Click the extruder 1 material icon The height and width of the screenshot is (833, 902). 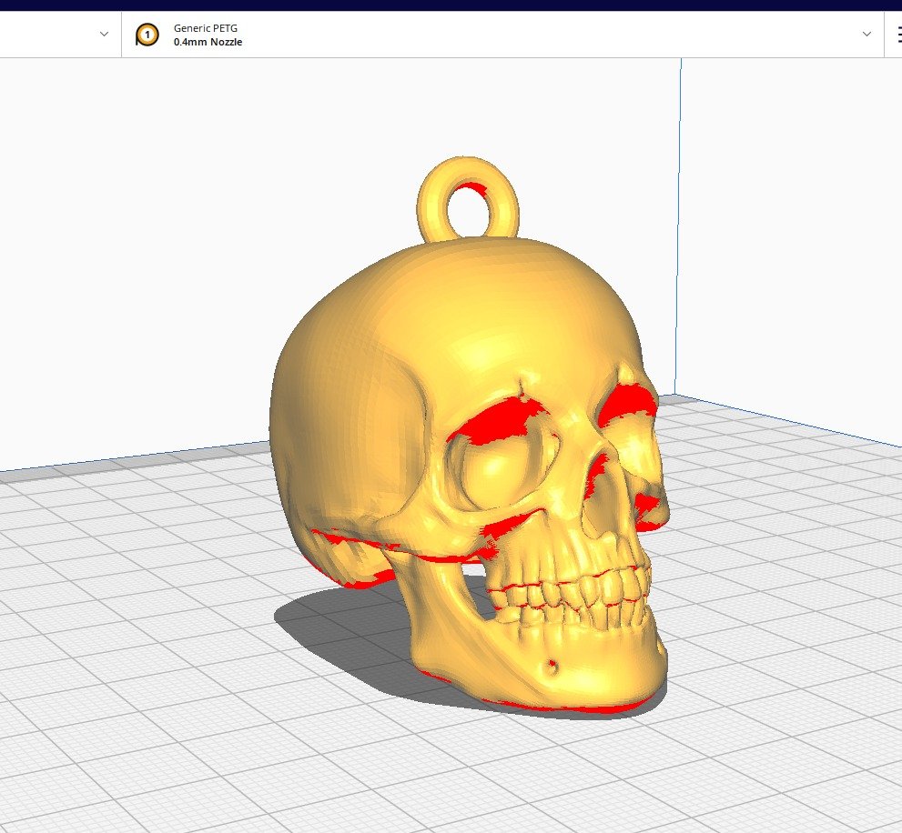[147, 35]
